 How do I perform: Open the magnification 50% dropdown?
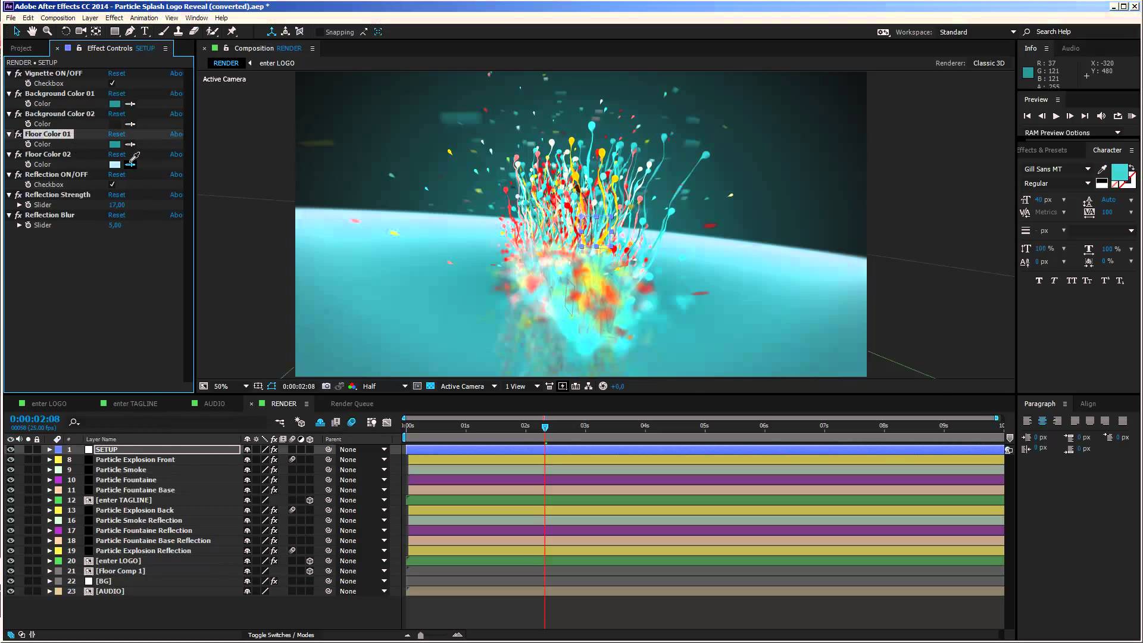pos(231,386)
